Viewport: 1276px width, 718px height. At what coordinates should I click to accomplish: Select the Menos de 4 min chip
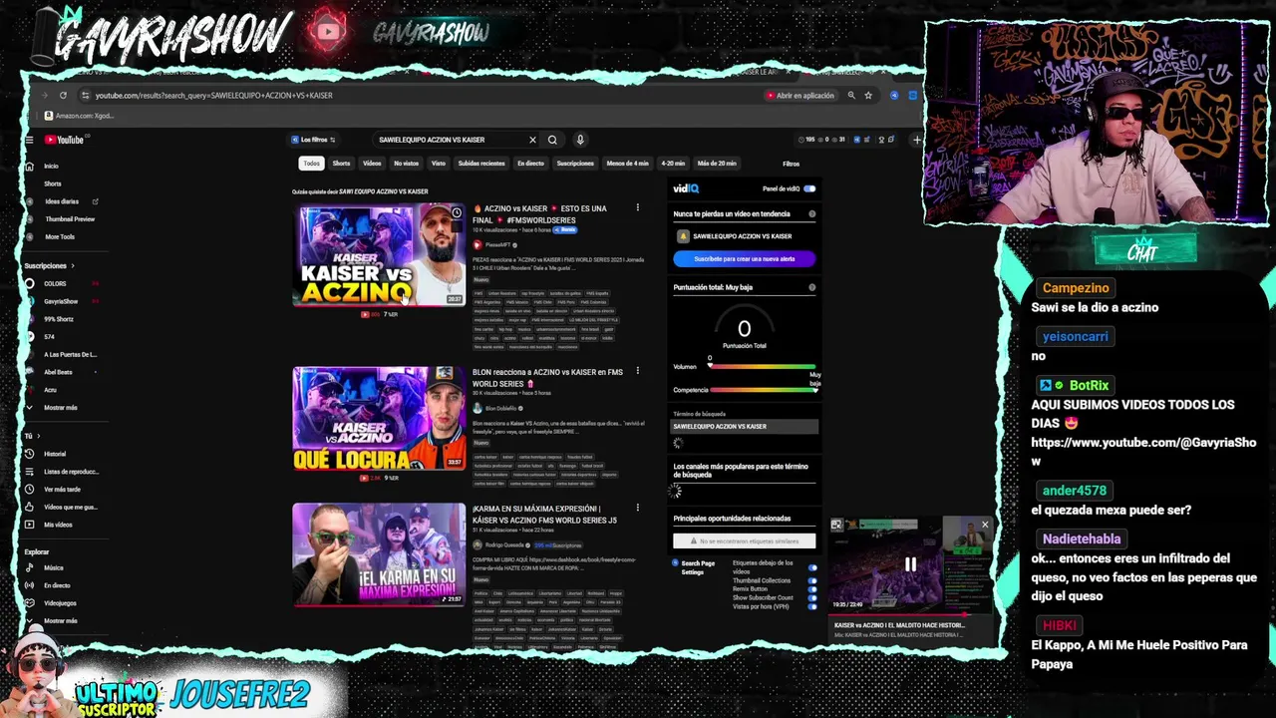tap(627, 164)
